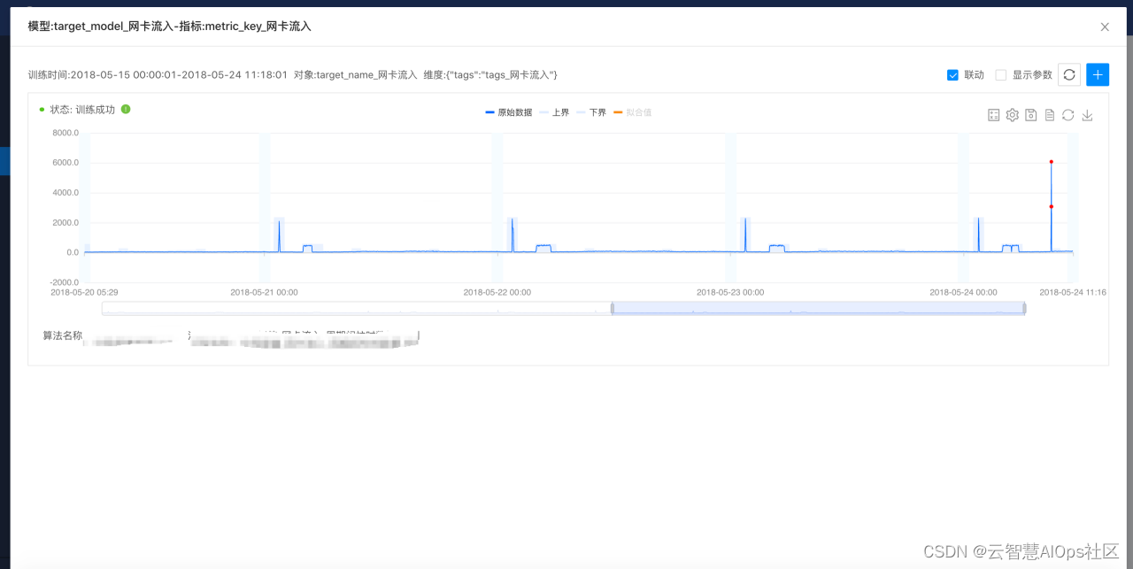1133x569 pixels.
Task: Enable the 拟合值 legend series
Action: tap(633, 112)
